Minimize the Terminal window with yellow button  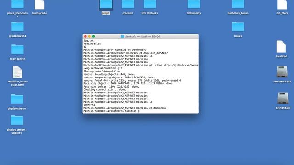pyautogui.click(x=90, y=36)
